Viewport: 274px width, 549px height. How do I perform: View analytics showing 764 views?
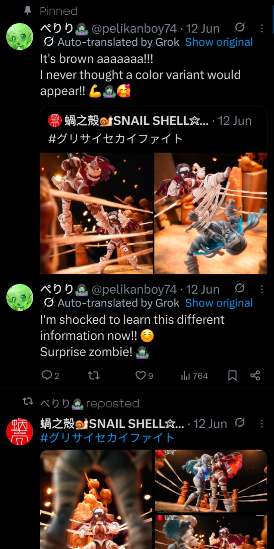(x=194, y=375)
